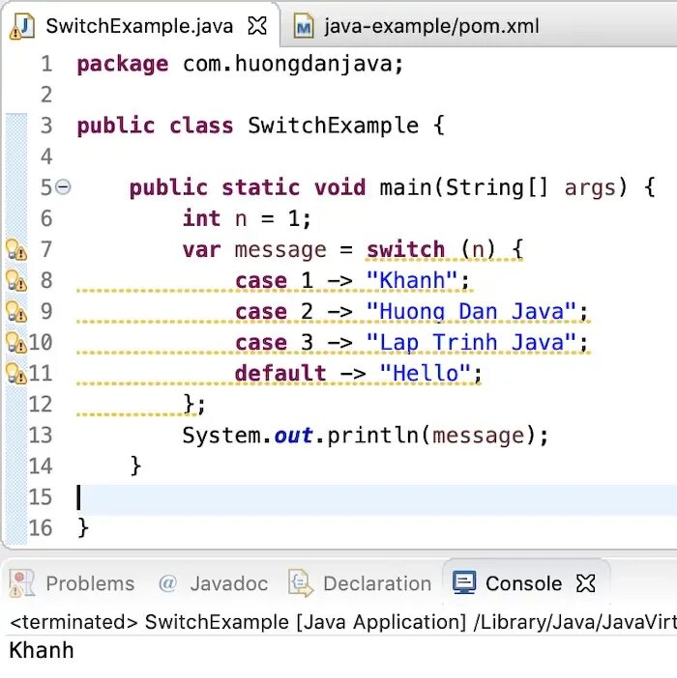Collapse the main method fold at line 5
Screen dimensions: 677x678
[x=63, y=186]
